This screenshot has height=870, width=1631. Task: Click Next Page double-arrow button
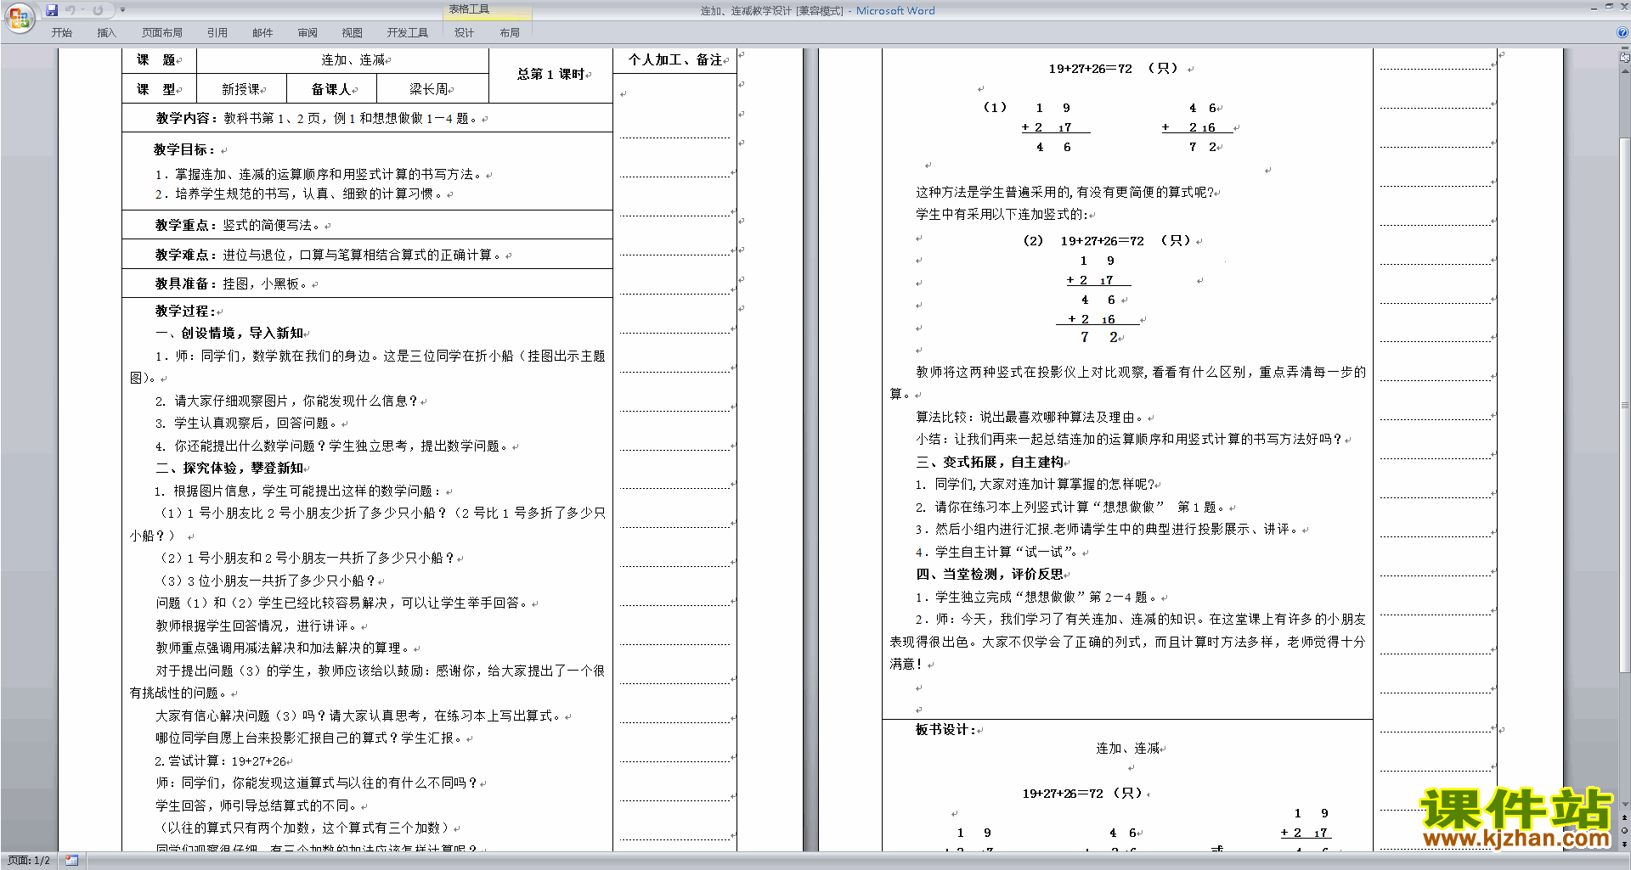coord(1625,845)
